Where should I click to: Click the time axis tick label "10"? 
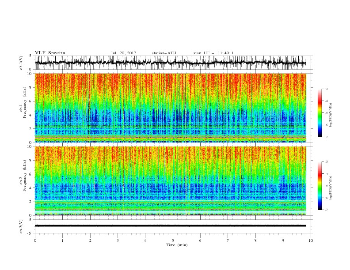click(x=311, y=240)
